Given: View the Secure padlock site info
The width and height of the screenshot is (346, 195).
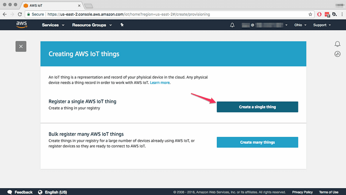Looking at the screenshot, I should coord(28,14).
